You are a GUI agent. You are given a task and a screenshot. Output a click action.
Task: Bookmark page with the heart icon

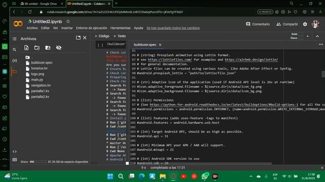click(296, 12)
